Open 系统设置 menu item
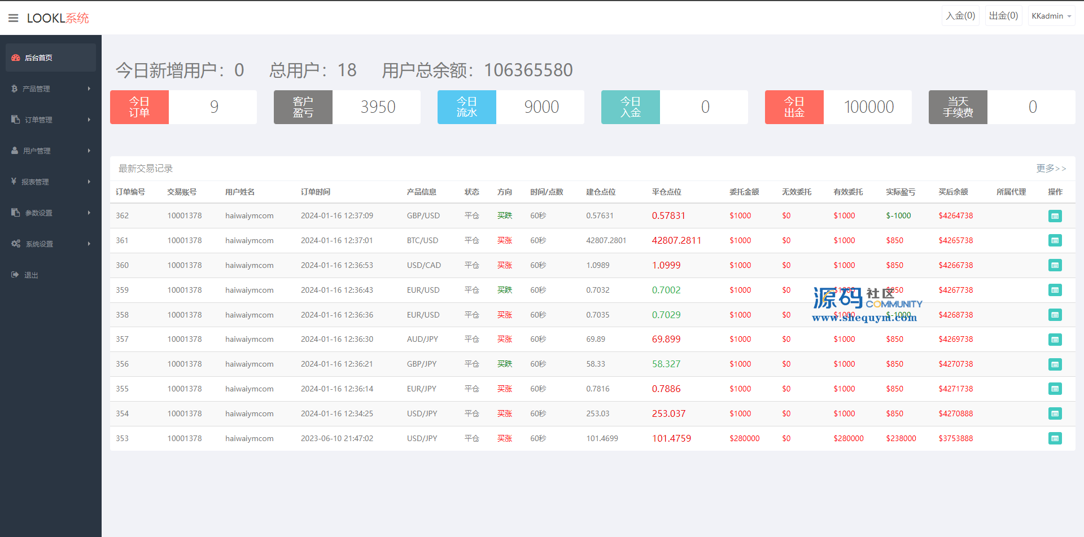The image size is (1084, 537). coord(51,244)
